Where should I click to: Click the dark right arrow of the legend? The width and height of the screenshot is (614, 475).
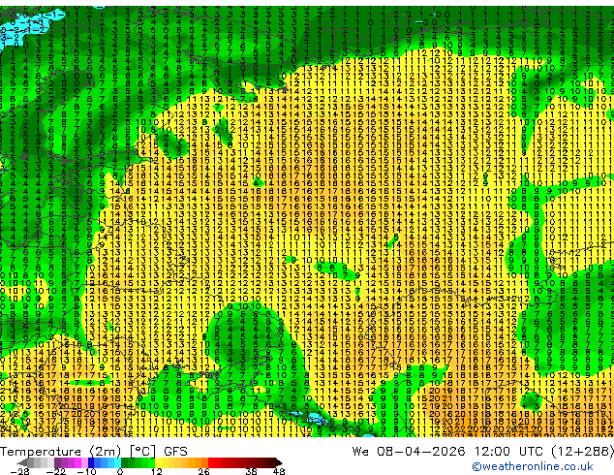278,462
